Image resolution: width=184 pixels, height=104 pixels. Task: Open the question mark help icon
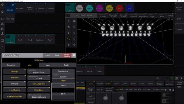pos(2,46)
